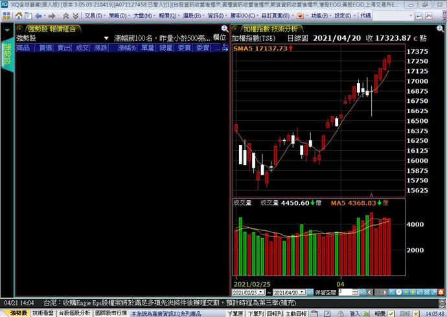Image resolution: width=447 pixels, height=317 pixels.
Task: Open the 強勢股 list dropdown arrow
Action: point(106,38)
